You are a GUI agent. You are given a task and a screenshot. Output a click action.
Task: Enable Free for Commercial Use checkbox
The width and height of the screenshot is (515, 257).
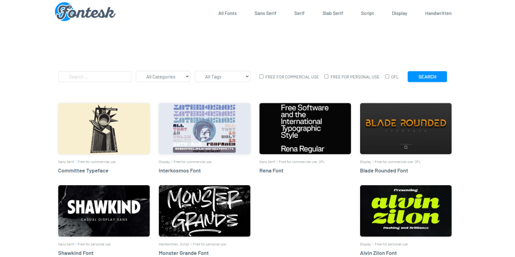[262, 76]
